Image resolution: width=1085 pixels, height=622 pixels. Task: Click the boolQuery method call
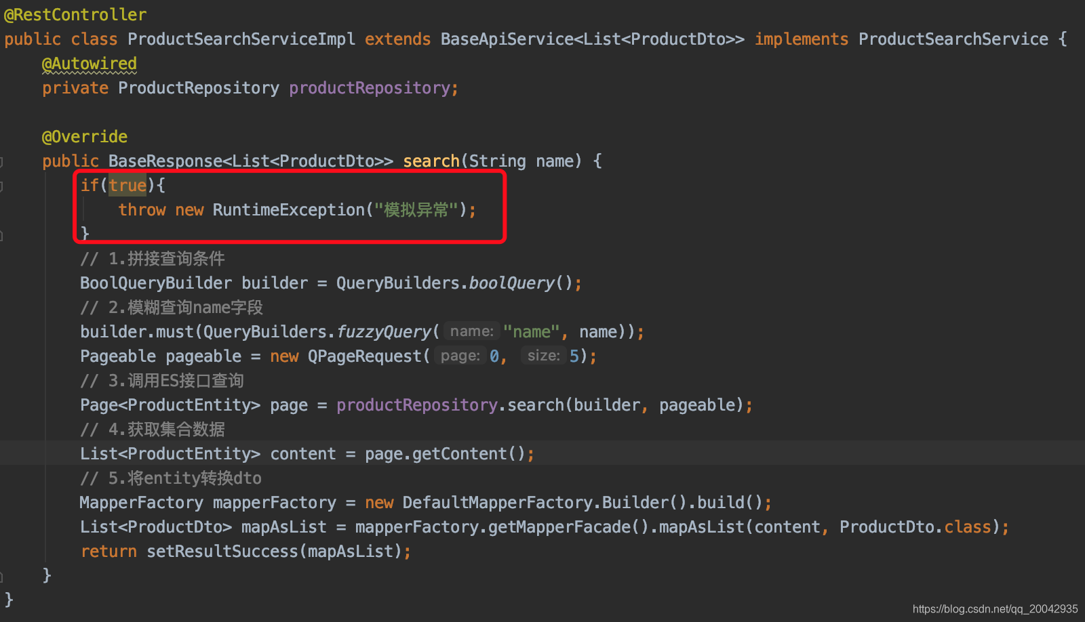512,283
